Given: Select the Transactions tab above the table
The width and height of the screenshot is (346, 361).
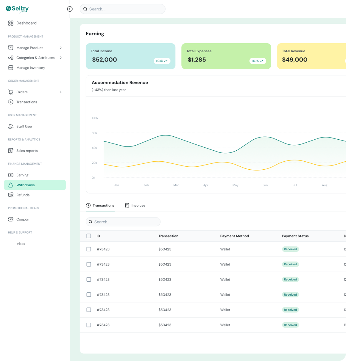Looking at the screenshot, I should point(100,205).
